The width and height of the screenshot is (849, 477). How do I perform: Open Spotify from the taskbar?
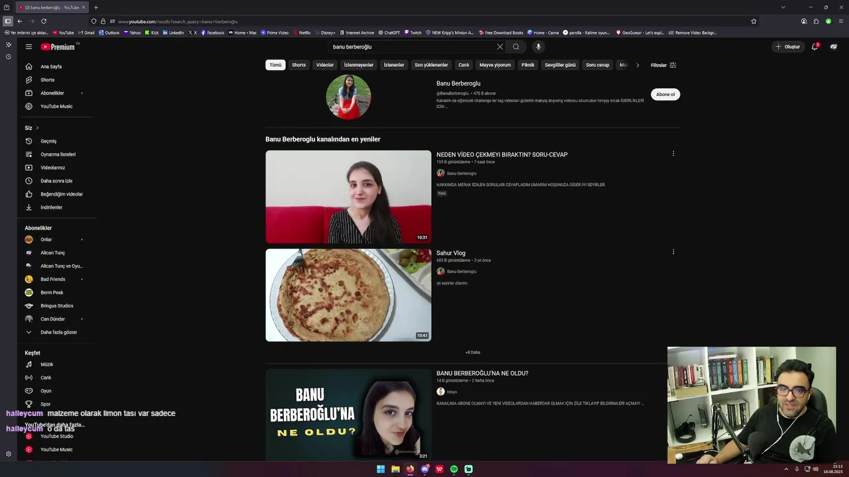click(454, 469)
